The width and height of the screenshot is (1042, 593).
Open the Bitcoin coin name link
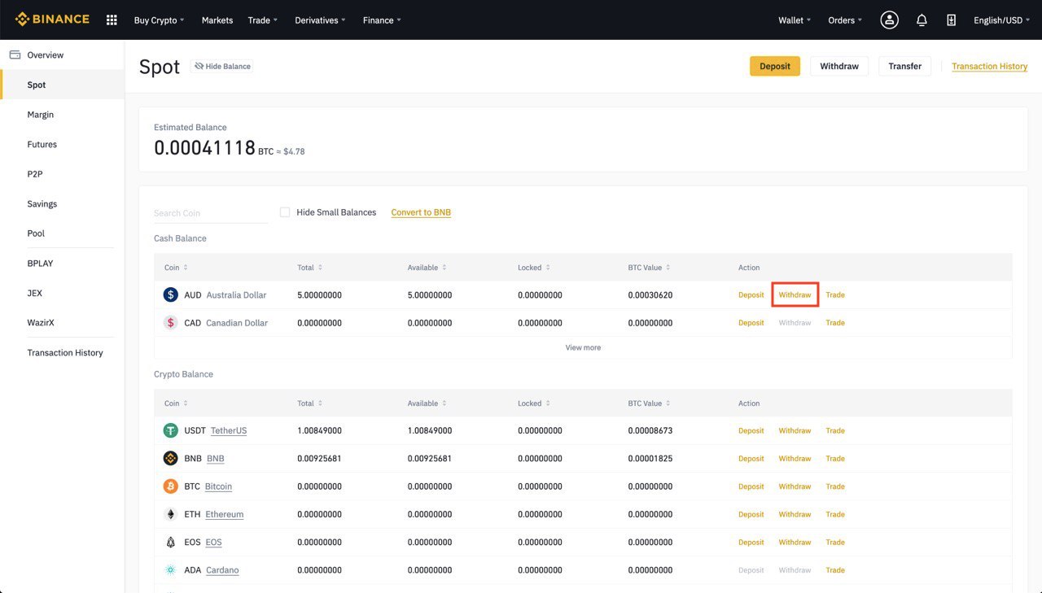tap(218, 486)
